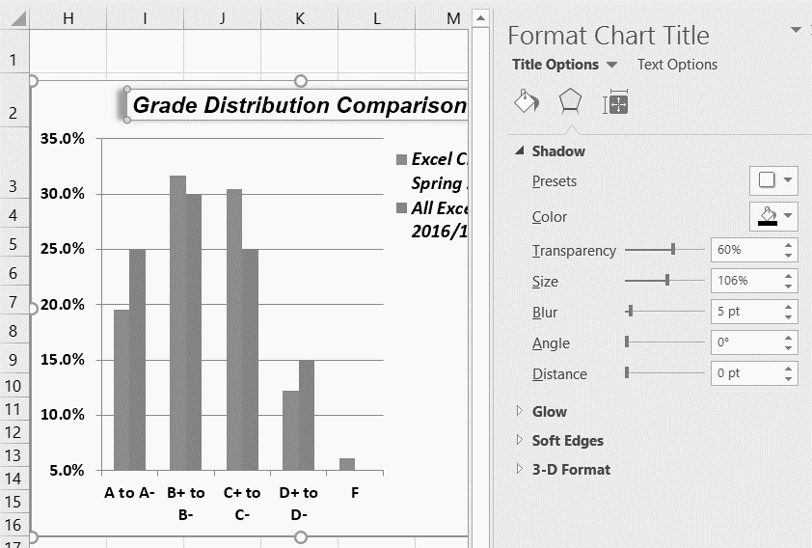Click the Size slider handle
The image size is (812, 548).
tap(667, 280)
